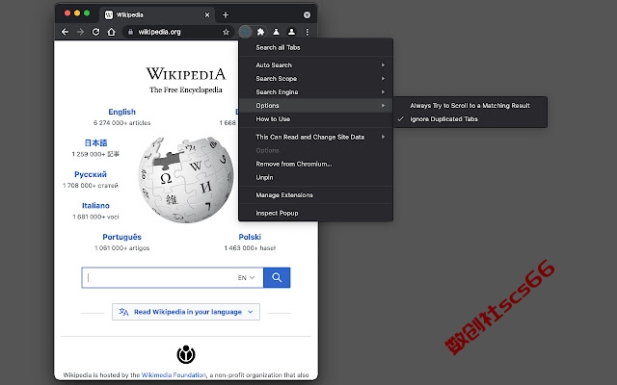Select Inspect Popup menu item
This screenshot has height=385, width=617.
tap(315, 213)
